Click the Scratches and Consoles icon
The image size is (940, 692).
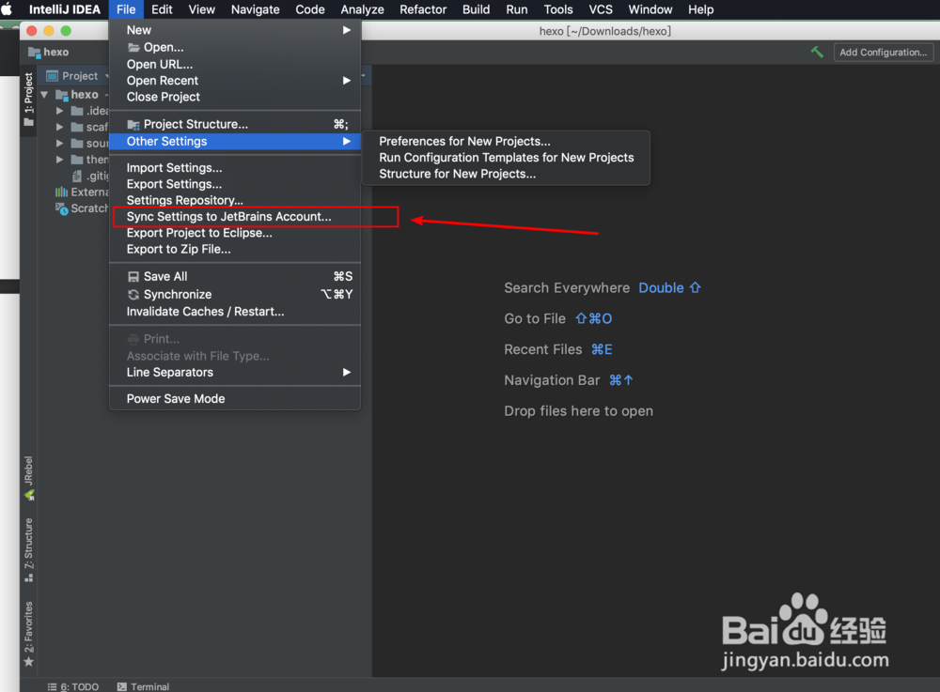[61, 208]
